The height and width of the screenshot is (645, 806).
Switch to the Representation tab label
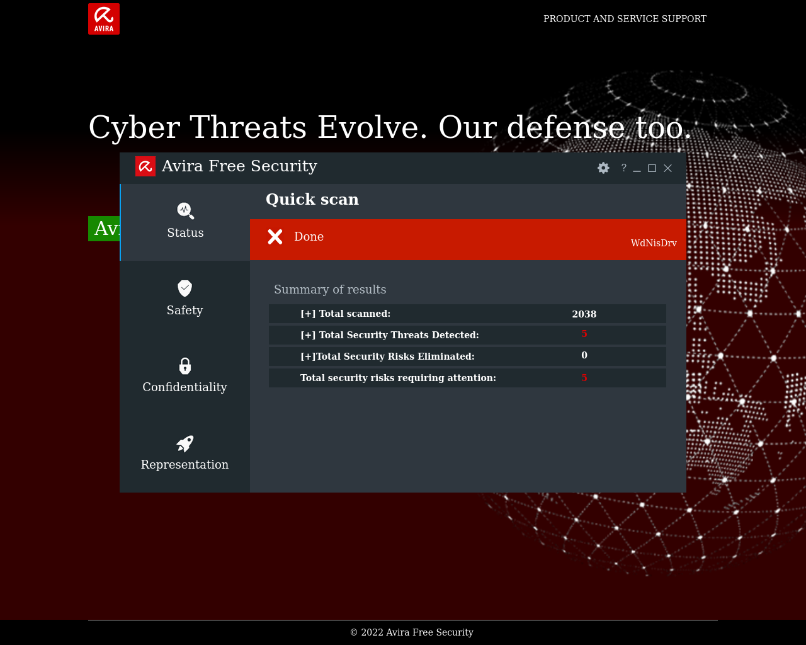pos(184,465)
